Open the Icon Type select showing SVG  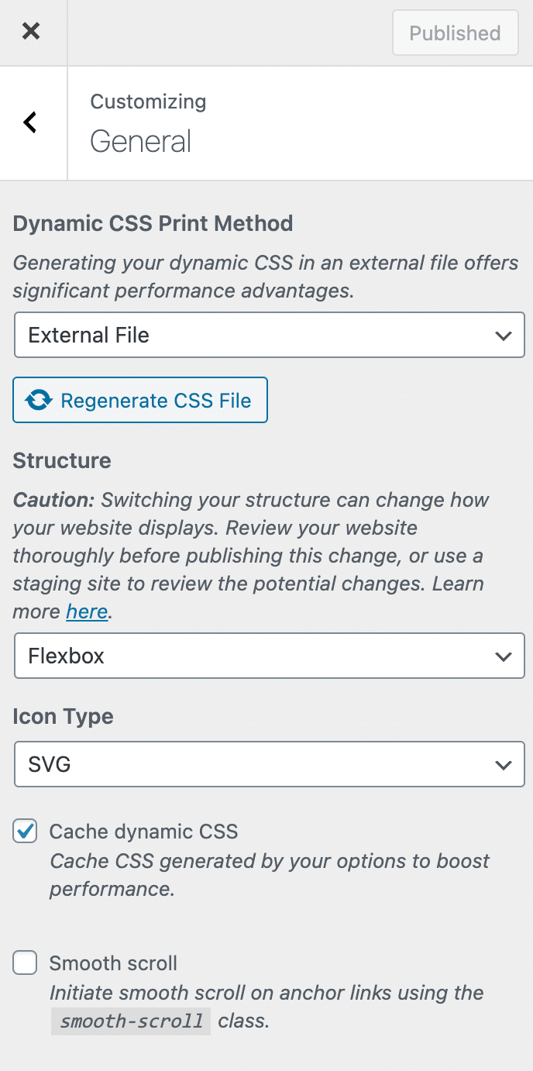coord(269,764)
